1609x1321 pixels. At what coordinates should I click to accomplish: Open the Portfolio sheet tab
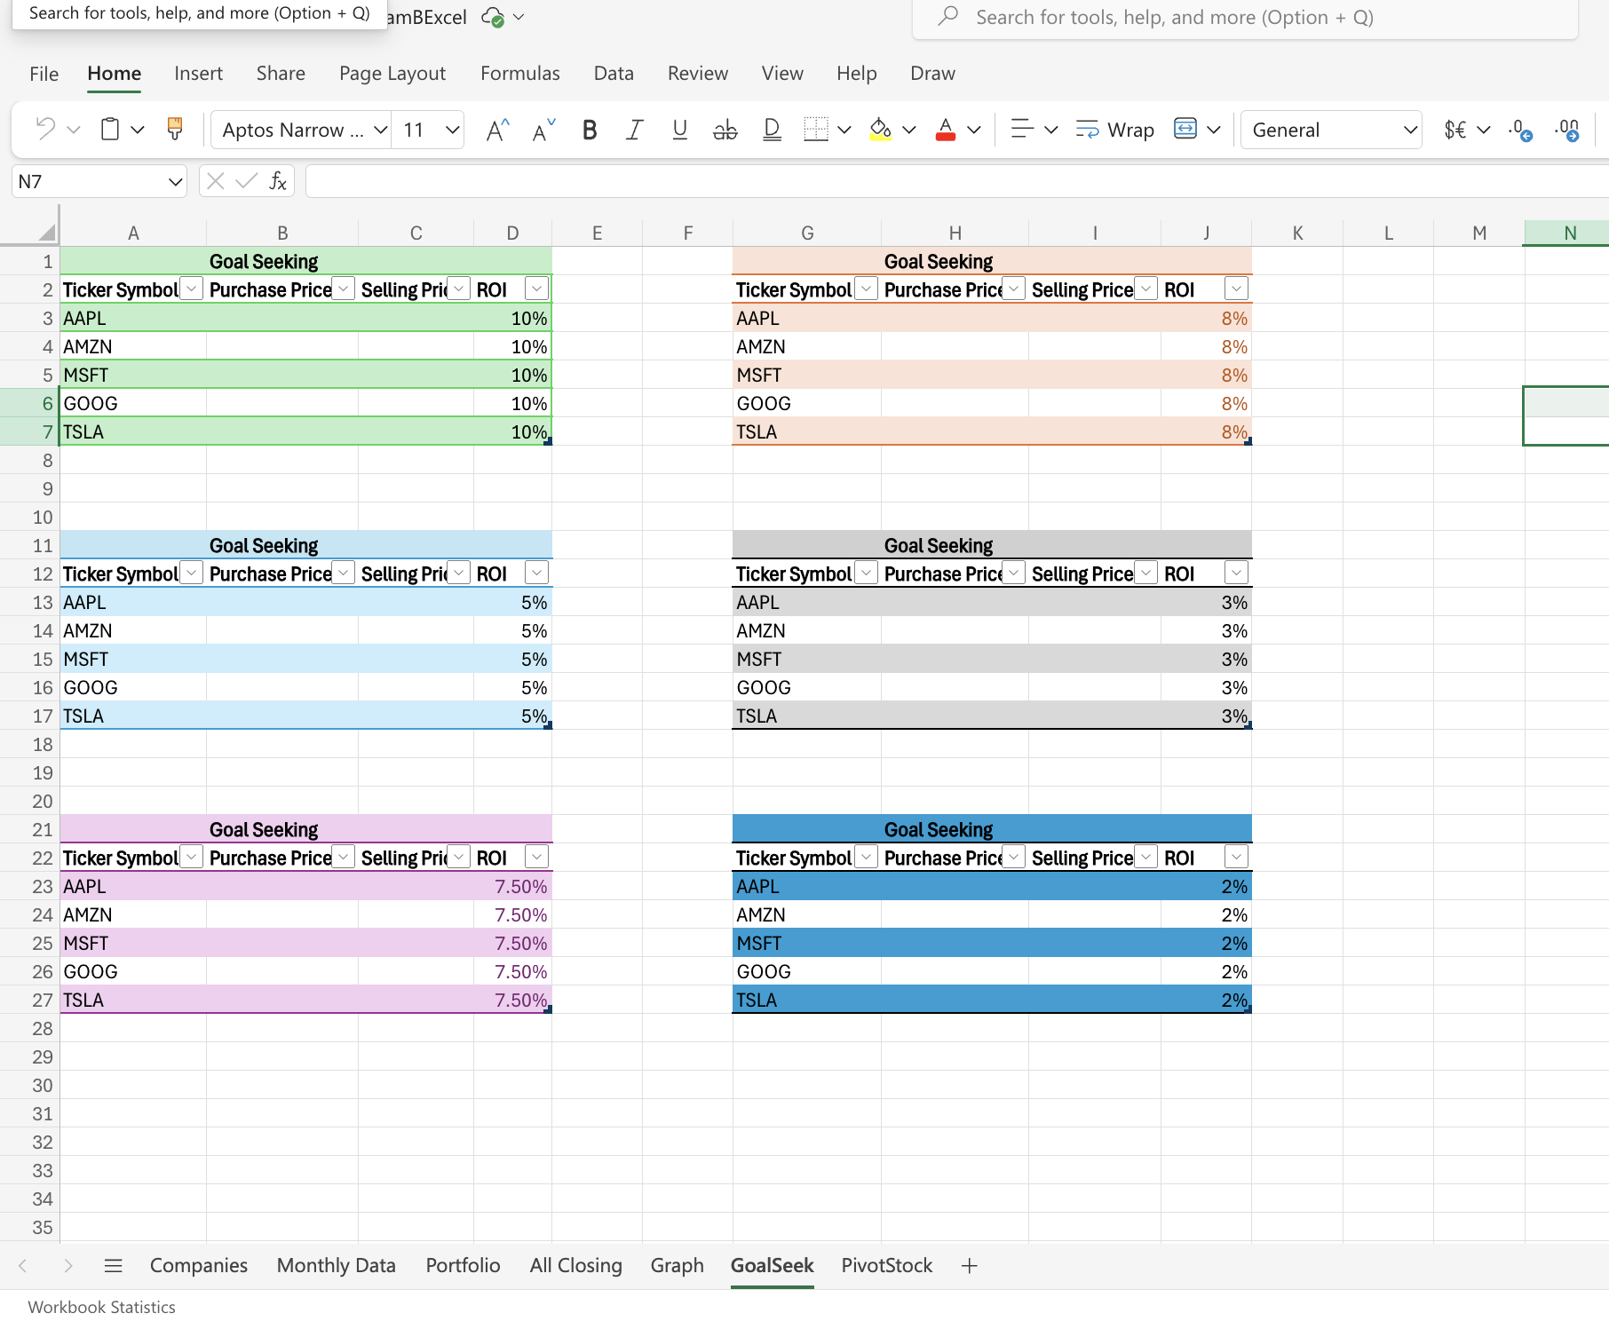click(463, 1265)
